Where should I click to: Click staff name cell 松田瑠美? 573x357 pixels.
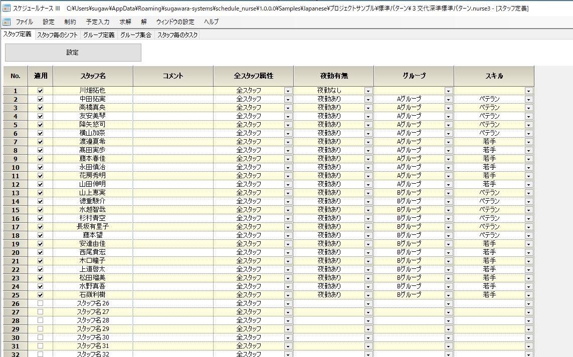point(93,278)
